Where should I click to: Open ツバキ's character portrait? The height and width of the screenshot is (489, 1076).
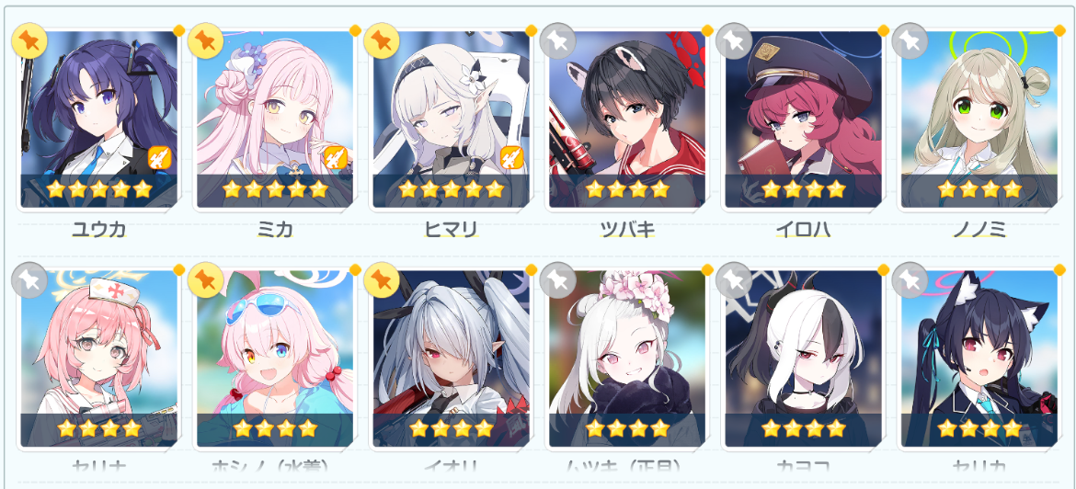(x=627, y=119)
